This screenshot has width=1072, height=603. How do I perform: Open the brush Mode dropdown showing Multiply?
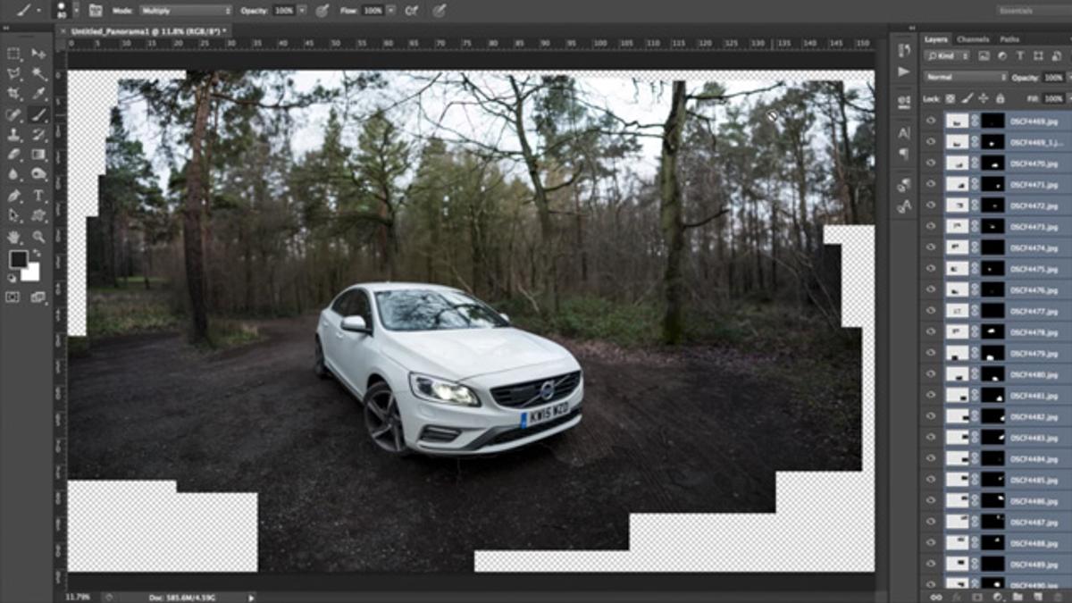(x=185, y=11)
